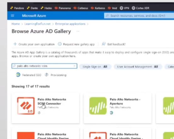Clear the gallery search text with X
The width and height of the screenshot is (174, 139).
pos(74,66)
